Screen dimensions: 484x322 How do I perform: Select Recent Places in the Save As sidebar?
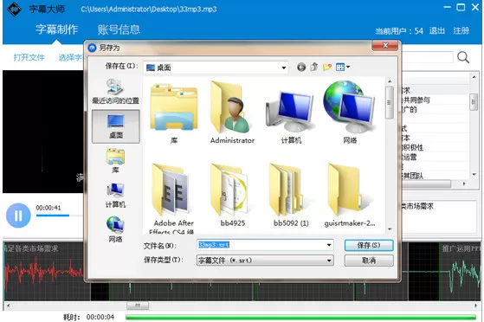pyautogui.click(x=116, y=92)
